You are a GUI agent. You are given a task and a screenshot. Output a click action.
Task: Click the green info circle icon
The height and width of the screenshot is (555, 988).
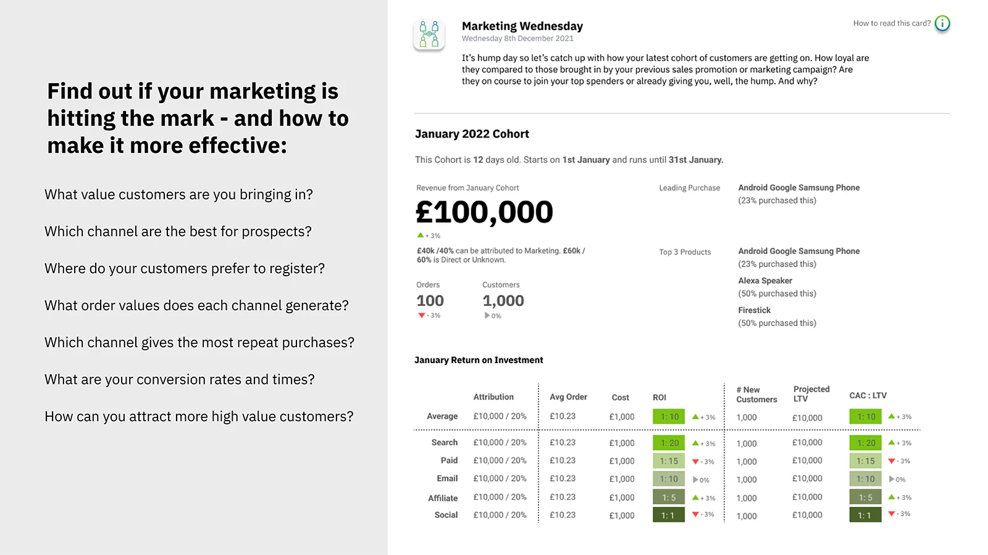point(942,23)
